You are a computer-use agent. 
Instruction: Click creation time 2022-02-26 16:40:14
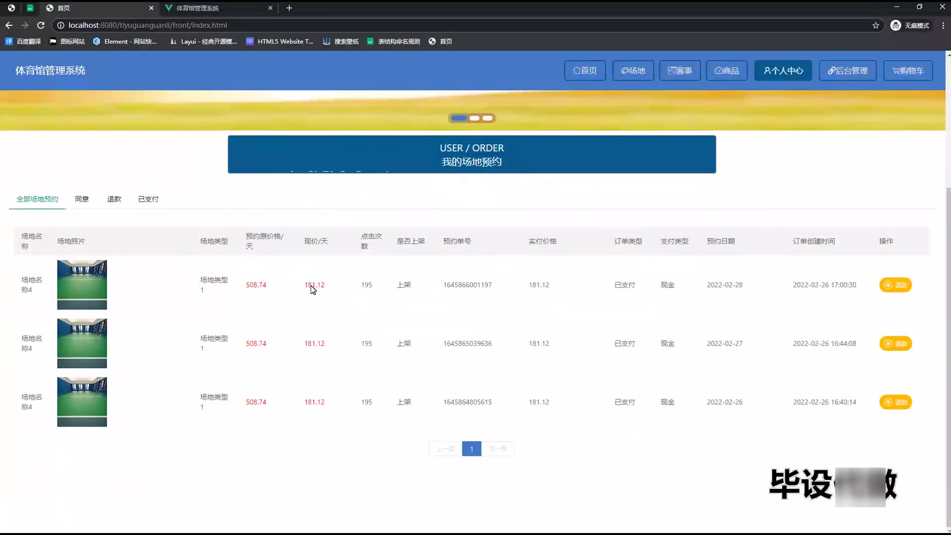825,402
